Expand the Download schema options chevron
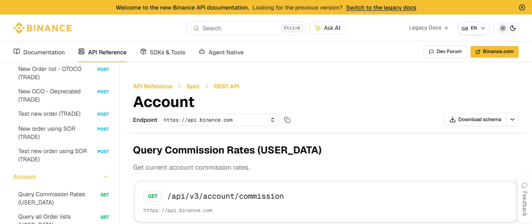 point(512,119)
